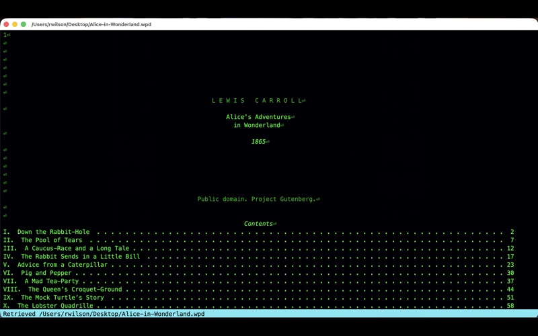Screen dimensions: 538x336
Task: Select "X. The Lobster Quadrille" entry
Action: pyautogui.click(x=48, y=306)
